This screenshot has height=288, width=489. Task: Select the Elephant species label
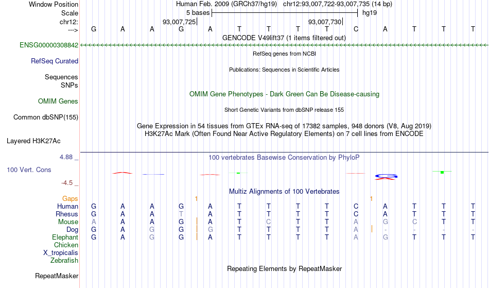point(65,238)
